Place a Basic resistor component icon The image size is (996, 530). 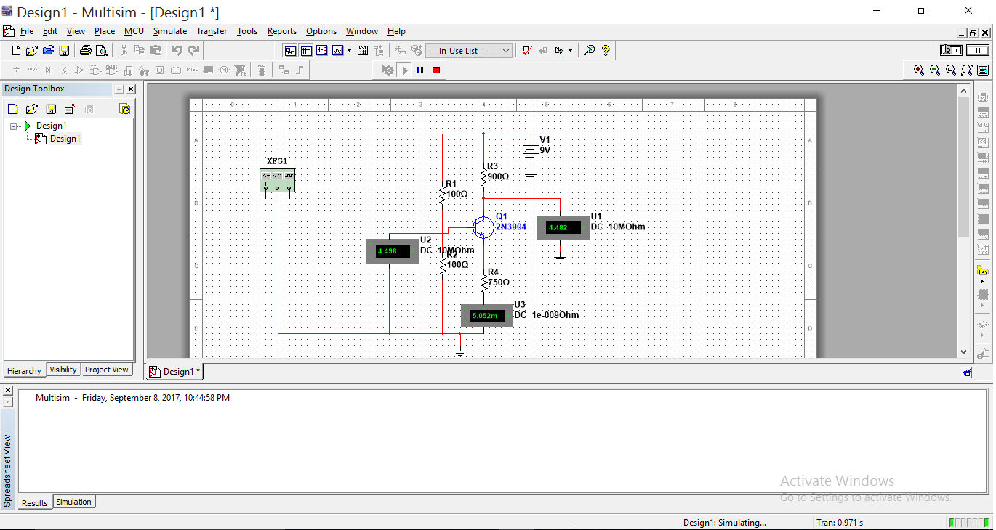pos(32,70)
